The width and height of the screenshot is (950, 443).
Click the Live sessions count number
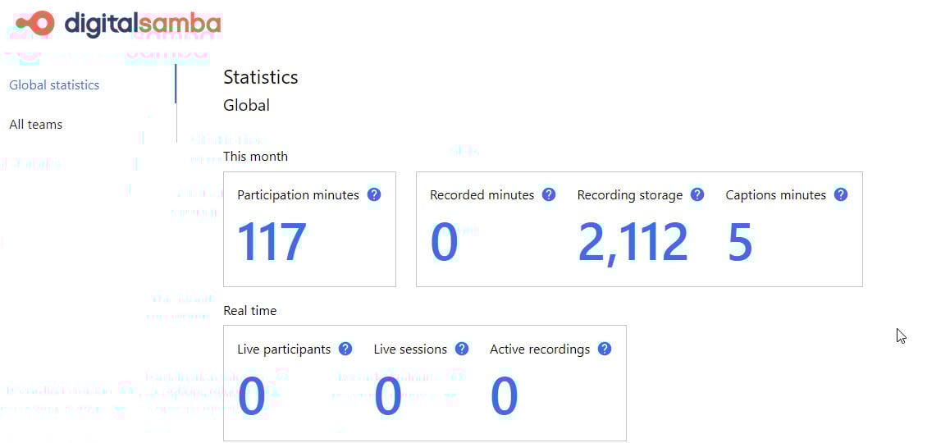pyautogui.click(x=387, y=396)
